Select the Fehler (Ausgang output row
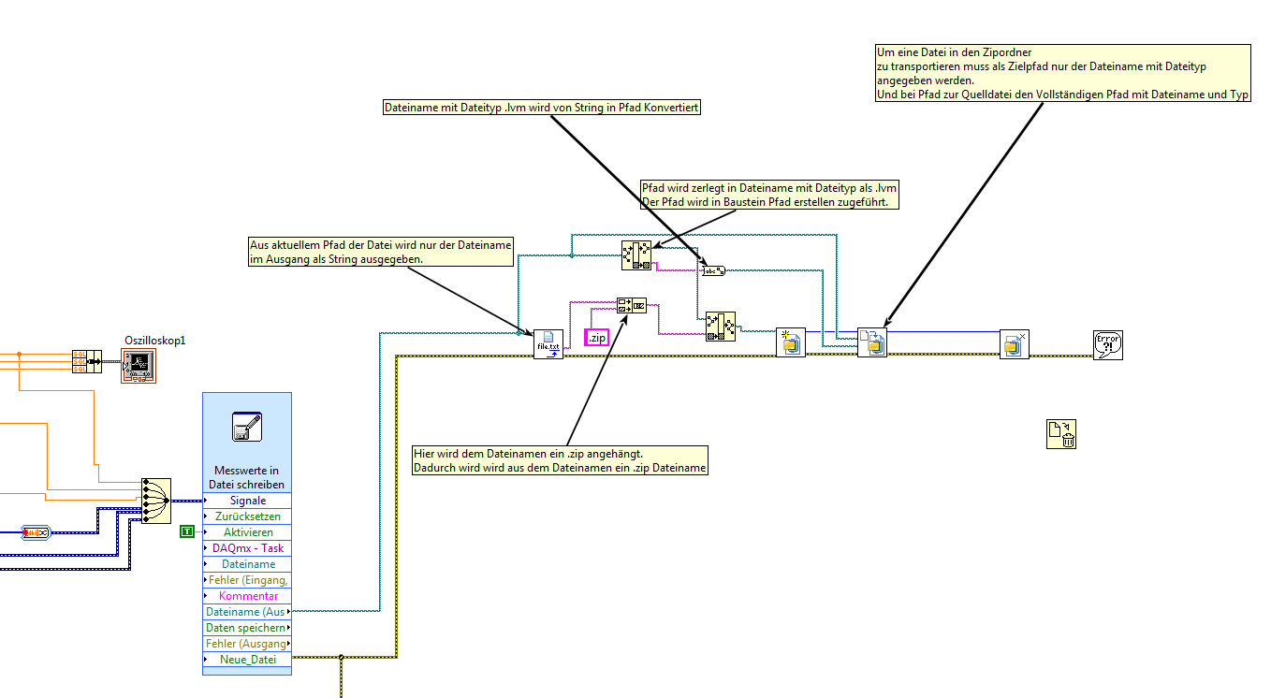 click(247, 644)
